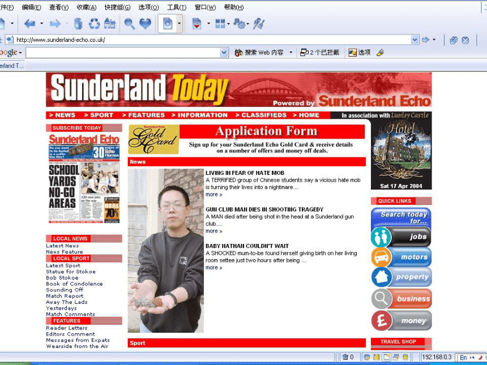Click the Lumley Castle Hotel advertisement
The height and width of the screenshot is (365, 487).
click(x=401, y=151)
